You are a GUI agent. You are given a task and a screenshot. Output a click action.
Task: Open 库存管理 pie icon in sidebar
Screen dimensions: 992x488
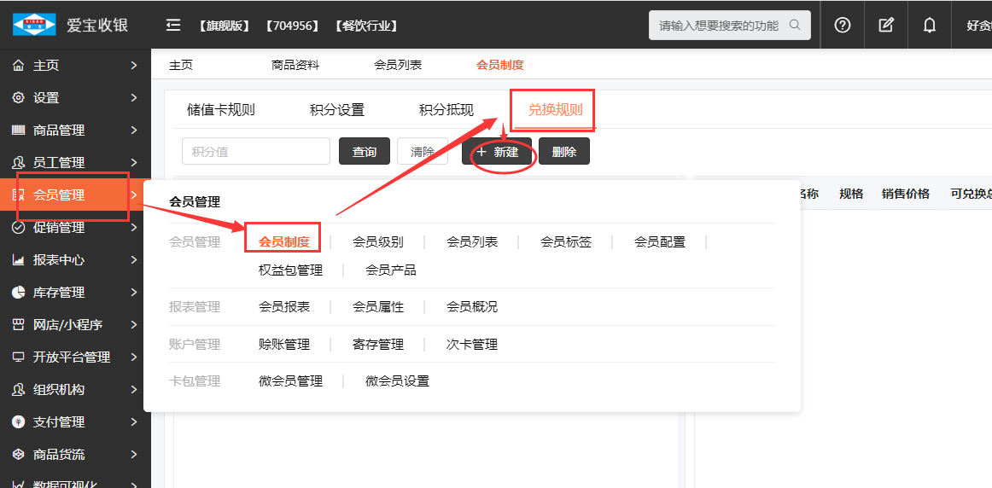click(18, 293)
